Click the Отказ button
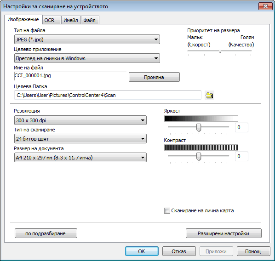The height and width of the screenshot is (261, 275). tap(179, 251)
